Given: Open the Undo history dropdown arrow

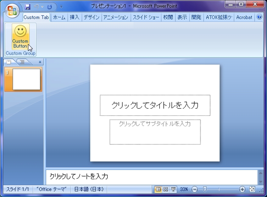Looking at the screenshot, I should (x=42, y=7).
